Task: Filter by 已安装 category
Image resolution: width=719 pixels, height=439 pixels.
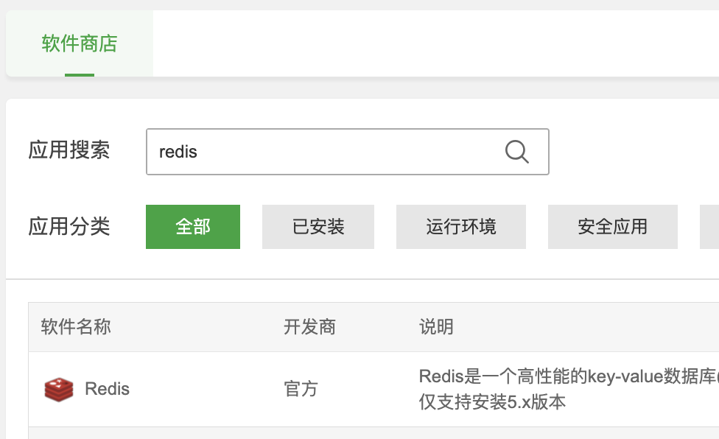Action: [318, 227]
